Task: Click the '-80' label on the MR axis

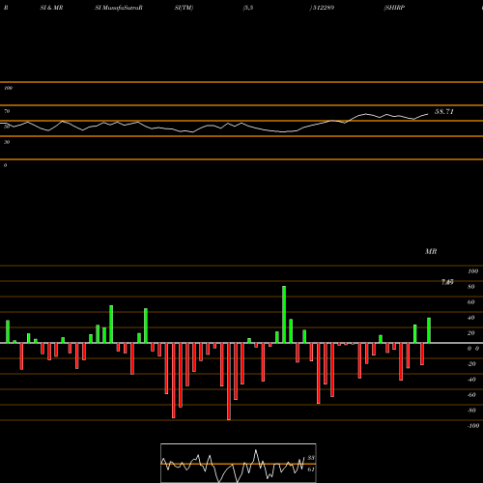Action: (471, 411)
